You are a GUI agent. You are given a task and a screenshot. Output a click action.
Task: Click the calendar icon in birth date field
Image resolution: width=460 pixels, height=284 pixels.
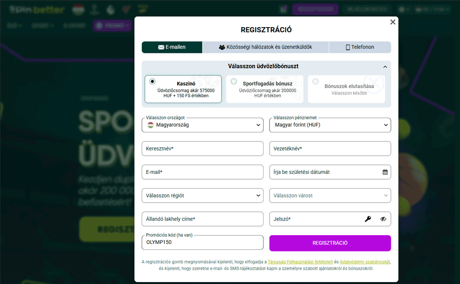click(x=385, y=172)
